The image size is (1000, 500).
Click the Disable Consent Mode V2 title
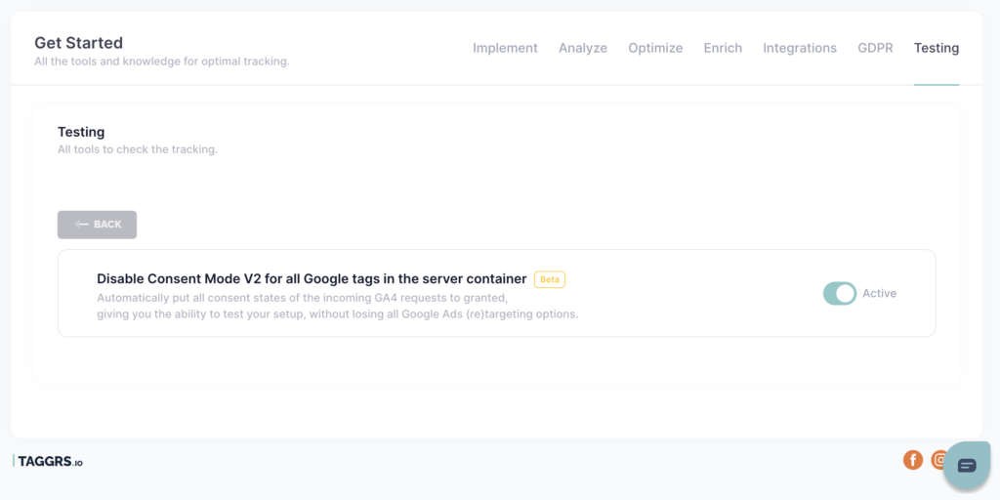point(312,278)
